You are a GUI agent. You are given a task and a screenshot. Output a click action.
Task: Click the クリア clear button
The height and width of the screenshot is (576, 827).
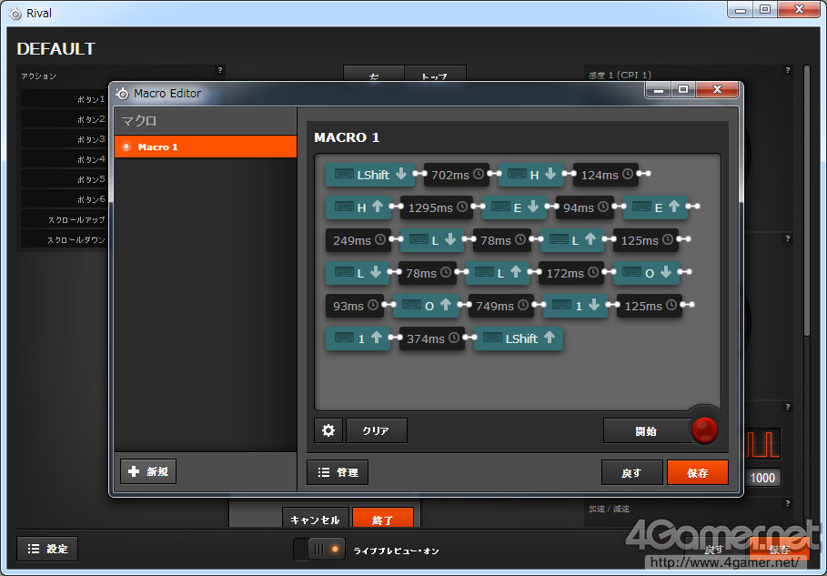(x=377, y=430)
